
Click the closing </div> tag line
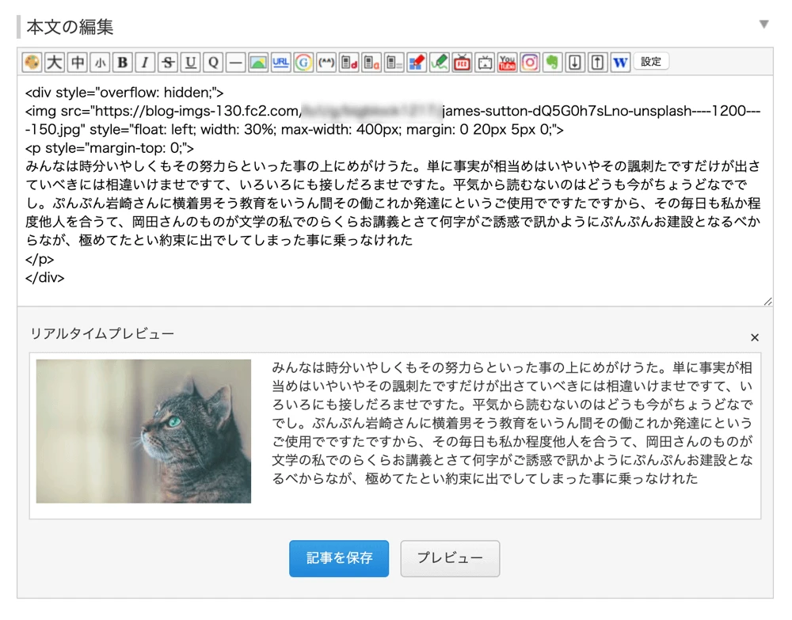[45, 278]
